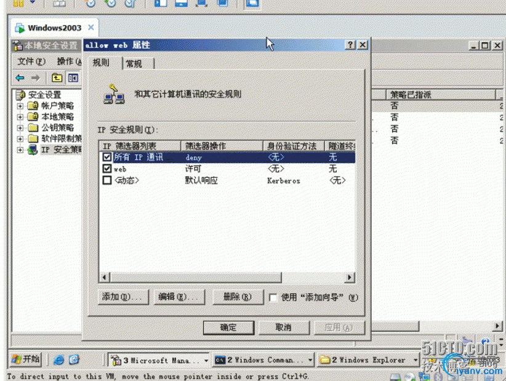The image size is (506, 381).
Task: Check the <动态> default response rule
Action: (107, 180)
